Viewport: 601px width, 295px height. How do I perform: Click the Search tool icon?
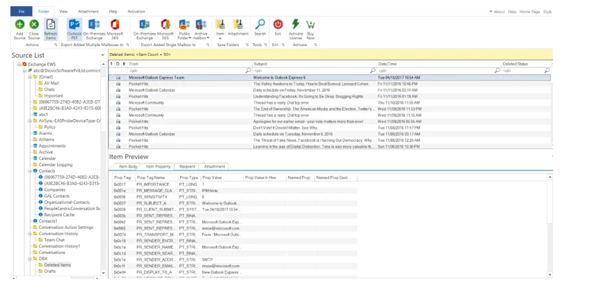tap(260, 24)
